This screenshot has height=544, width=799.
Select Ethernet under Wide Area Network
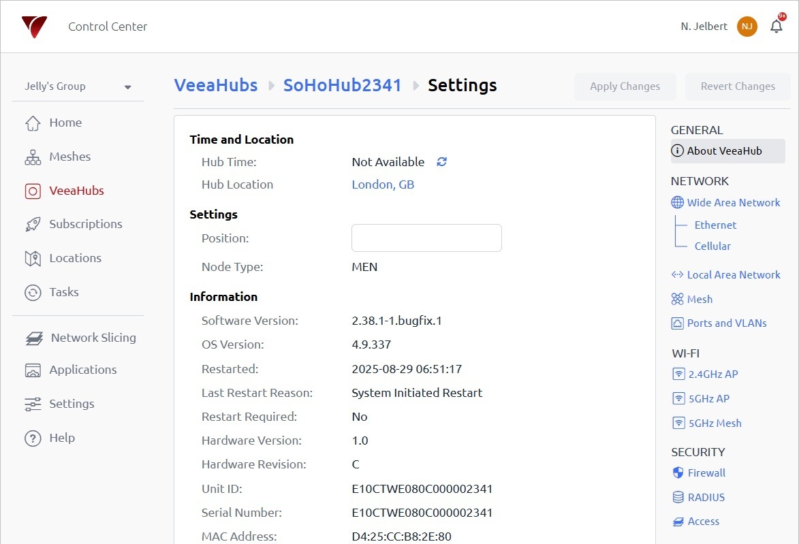715,225
